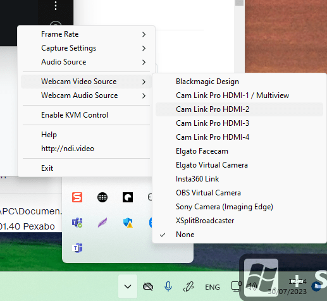Open the http://ndi.video link
The image size is (327, 301).
[86, 149]
